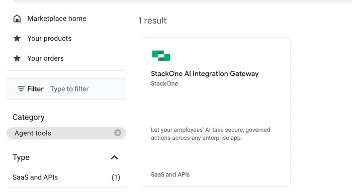Open Marketplace home from the home icon
The image size is (352, 196).
click(x=17, y=19)
